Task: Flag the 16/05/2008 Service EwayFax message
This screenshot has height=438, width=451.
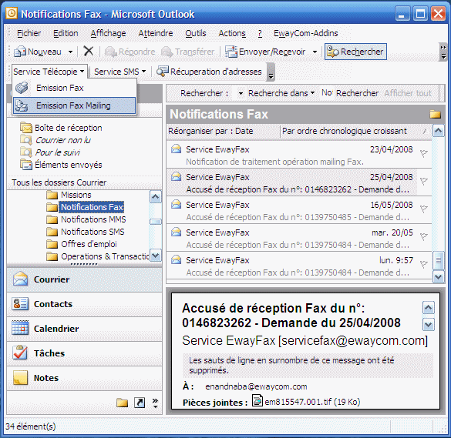Action: (423, 209)
